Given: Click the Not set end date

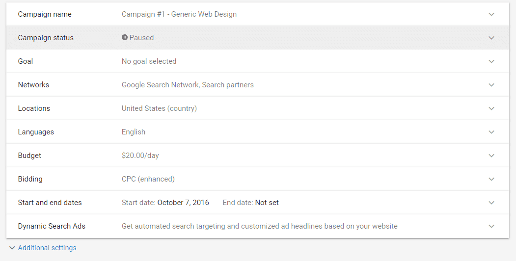Looking at the screenshot, I should [x=267, y=203].
